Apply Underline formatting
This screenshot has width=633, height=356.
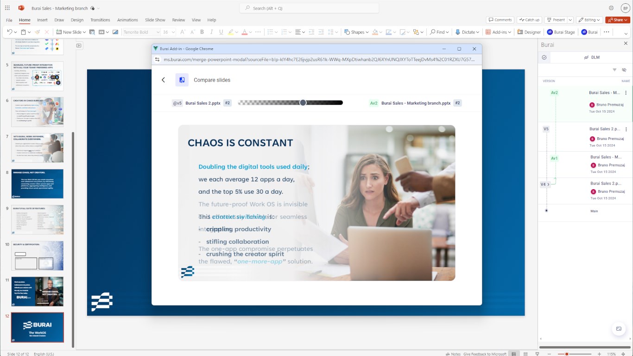point(221,32)
